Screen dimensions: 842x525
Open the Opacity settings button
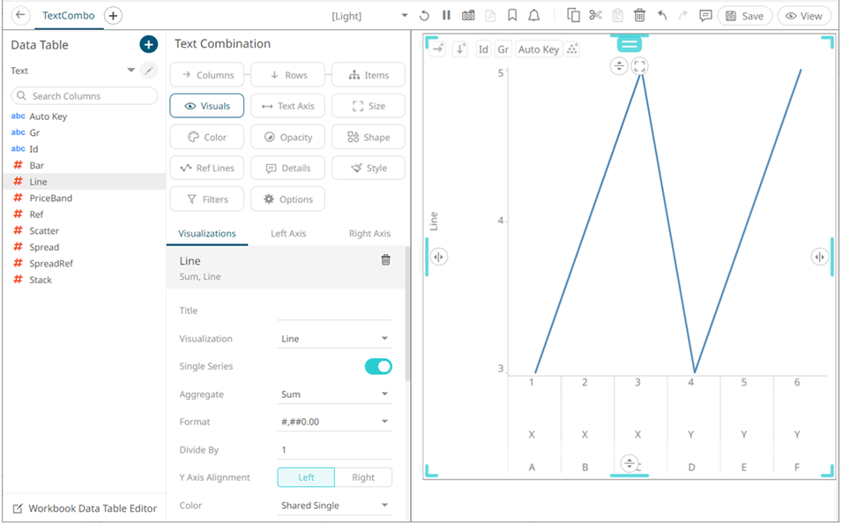click(x=287, y=137)
